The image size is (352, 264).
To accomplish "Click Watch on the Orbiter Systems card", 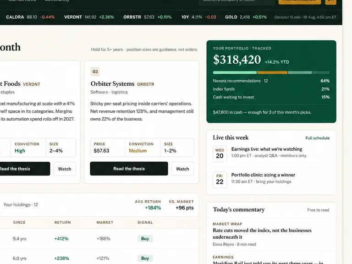I will click(x=182, y=169).
